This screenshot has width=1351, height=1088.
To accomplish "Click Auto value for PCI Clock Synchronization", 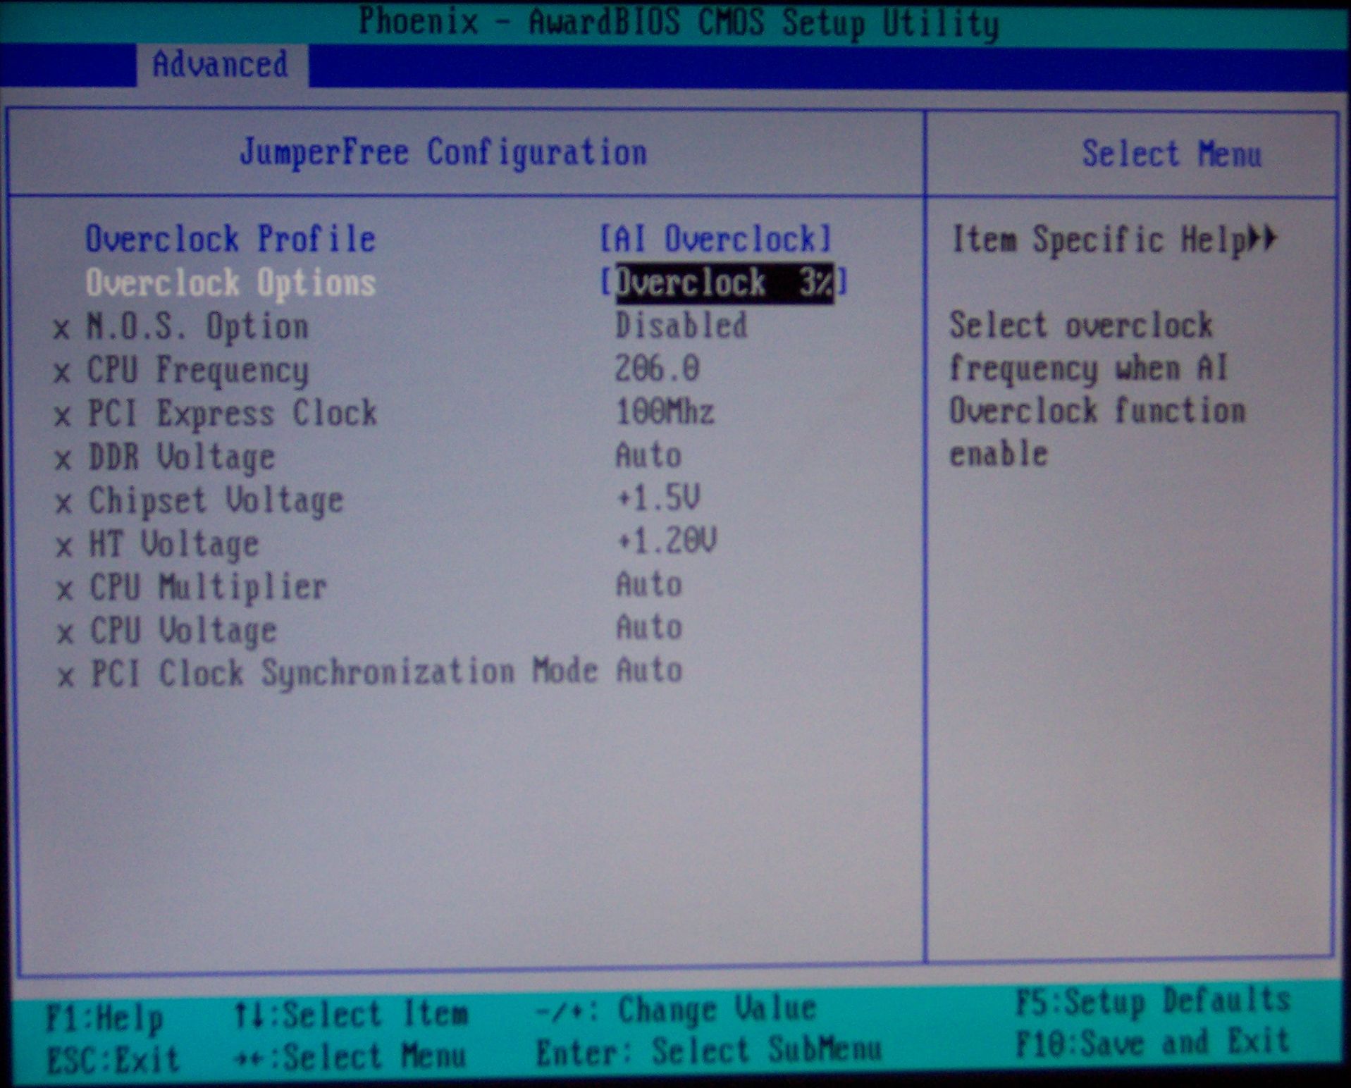I will pos(649,670).
